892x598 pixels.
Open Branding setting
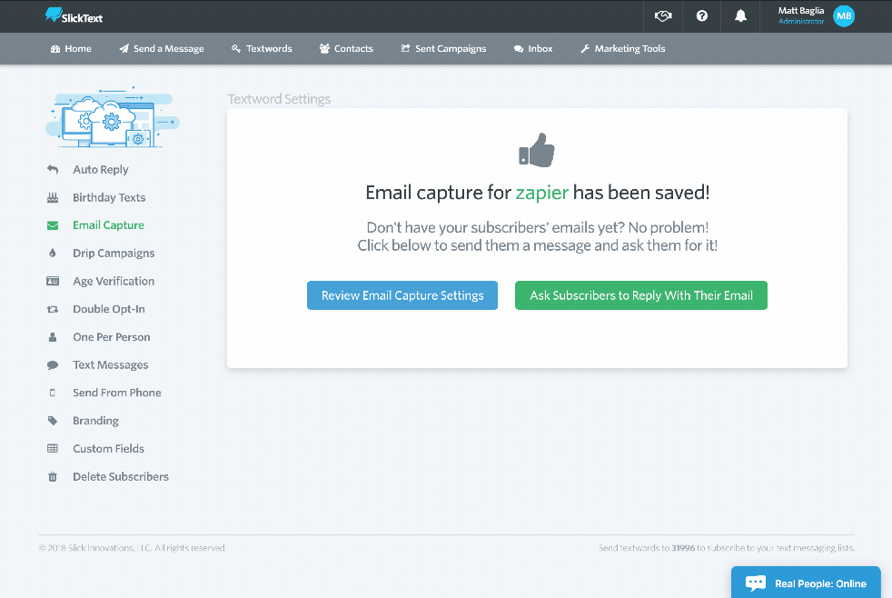[x=95, y=421]
